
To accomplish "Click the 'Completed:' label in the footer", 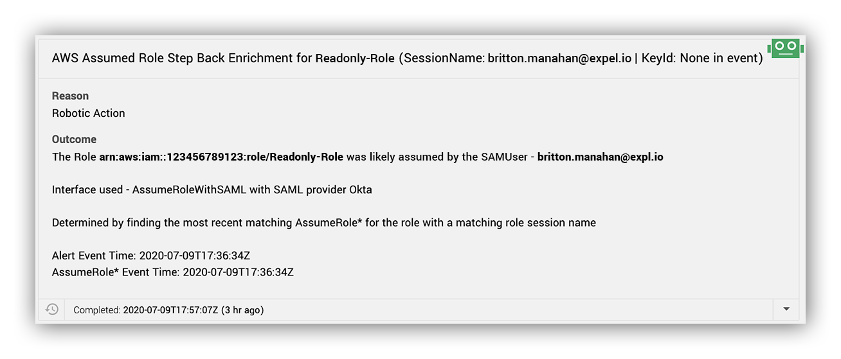I will pos(97,310).
